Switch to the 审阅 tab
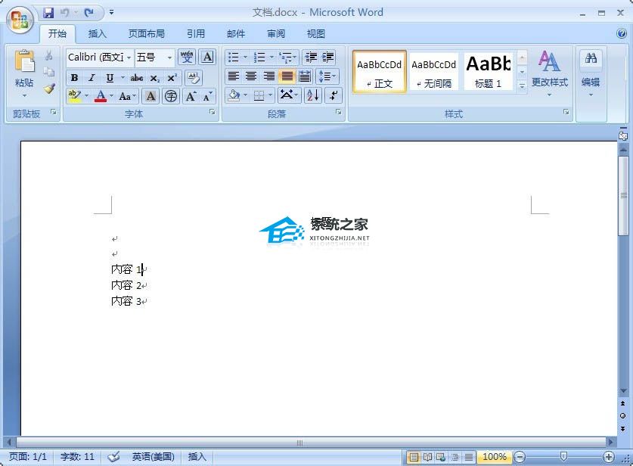633x466 pixels. pos(276,34)
